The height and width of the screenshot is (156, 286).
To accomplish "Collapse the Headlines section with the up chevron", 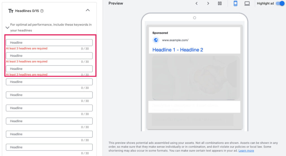I will (88, 10).
